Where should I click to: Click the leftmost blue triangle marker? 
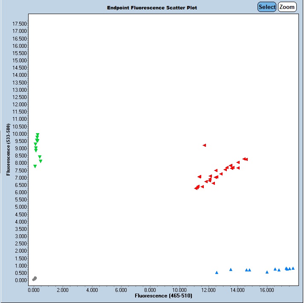coord(217,272)
